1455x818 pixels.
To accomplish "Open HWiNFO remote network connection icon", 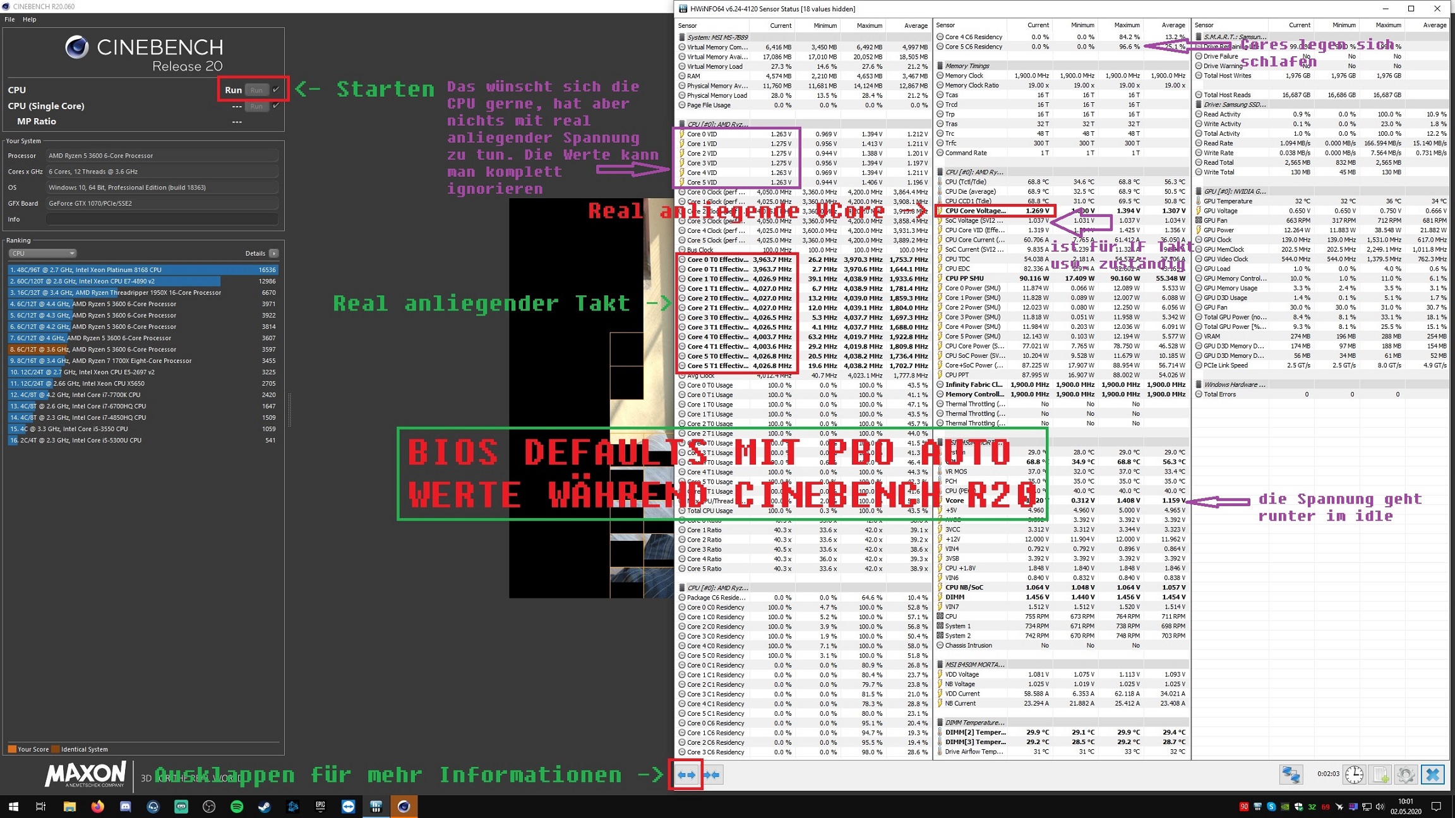I will coord(1291,774).
